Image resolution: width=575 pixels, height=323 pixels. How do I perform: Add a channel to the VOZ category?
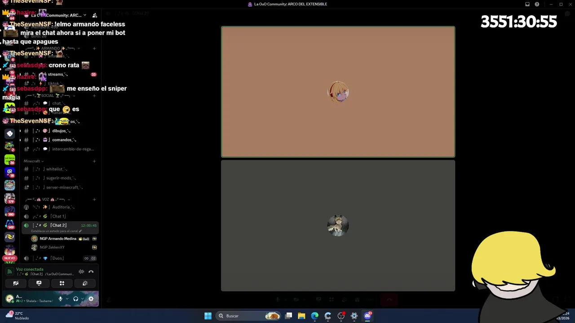[x=94, y=199]
